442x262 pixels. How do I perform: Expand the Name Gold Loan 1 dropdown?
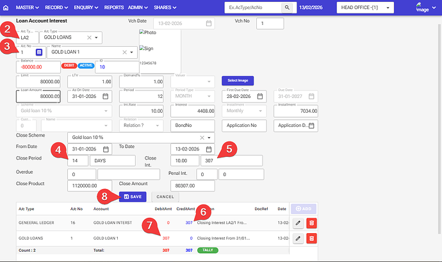[x=131, y=53]
